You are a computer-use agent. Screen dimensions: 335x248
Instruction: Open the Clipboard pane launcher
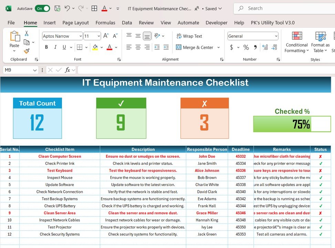36,60
